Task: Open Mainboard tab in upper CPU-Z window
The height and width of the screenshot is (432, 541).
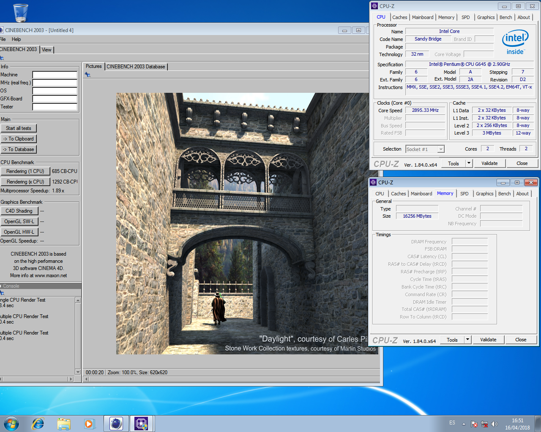Action: 423,17
